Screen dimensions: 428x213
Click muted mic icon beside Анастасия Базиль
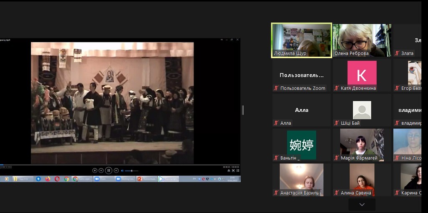tap(276, 193)
